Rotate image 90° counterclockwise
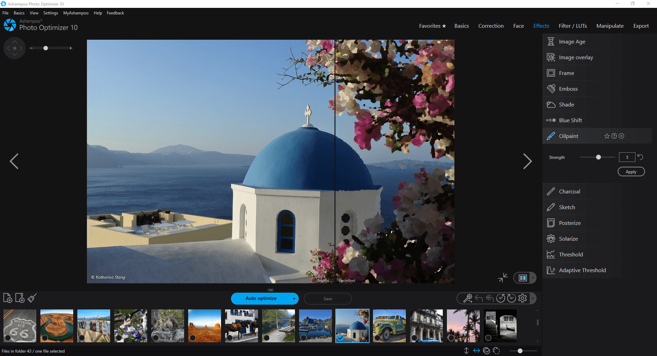The width and height of the screenshot is (657, 356). point(501,298)
